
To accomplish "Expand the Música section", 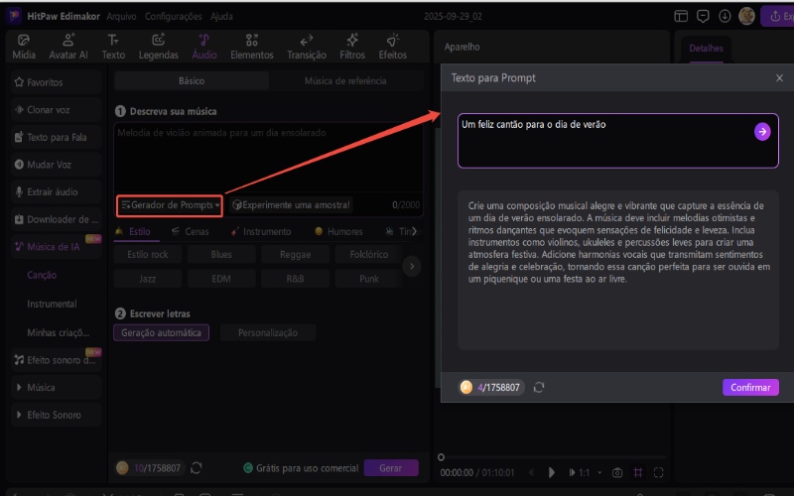I will click(x=57, y=387).
